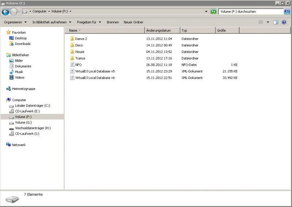
Task: Click the date 04.11.2012 13:52
Action: tap(159, 51)
